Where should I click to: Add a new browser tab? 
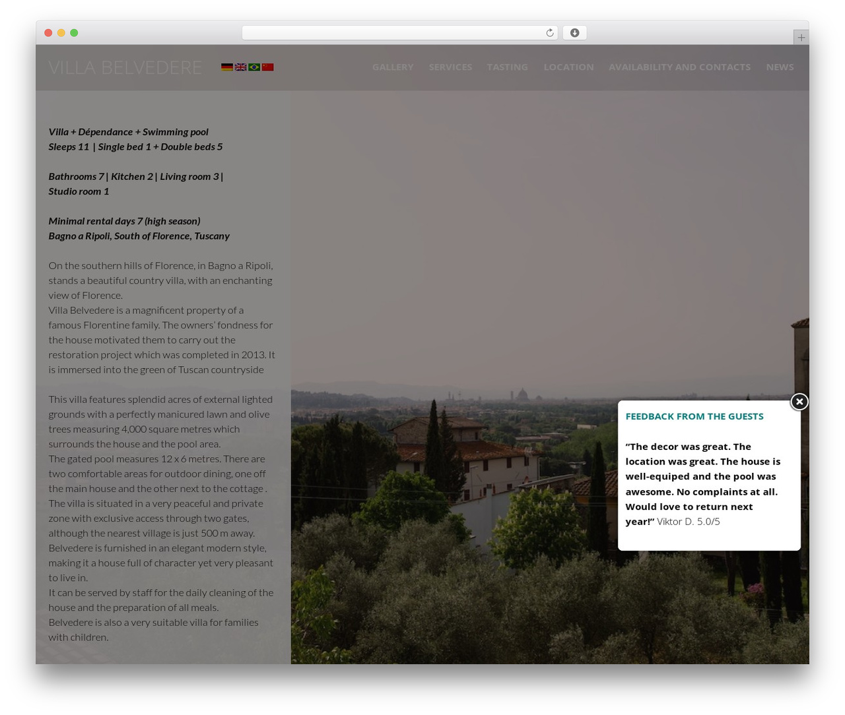801,38
